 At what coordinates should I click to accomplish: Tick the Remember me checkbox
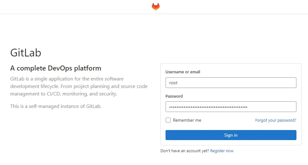coord(168,120)
